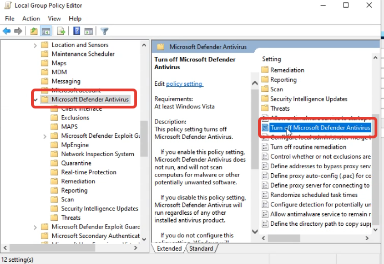Click the description pane scroll-down arrow

coord(255,231)
